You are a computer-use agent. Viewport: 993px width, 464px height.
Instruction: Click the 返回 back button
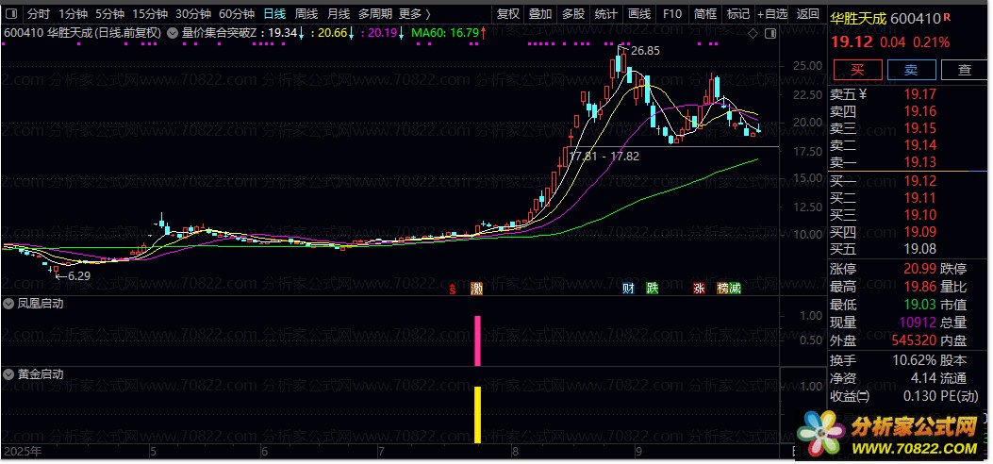coord(807,13)
